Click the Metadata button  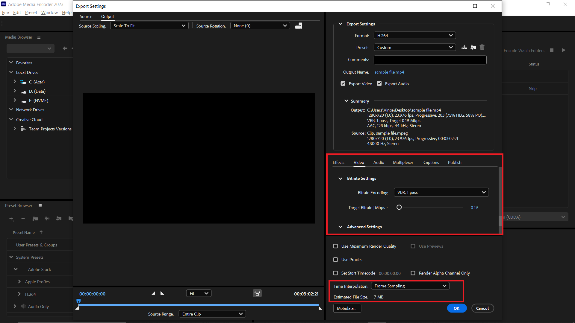(347, 308)
